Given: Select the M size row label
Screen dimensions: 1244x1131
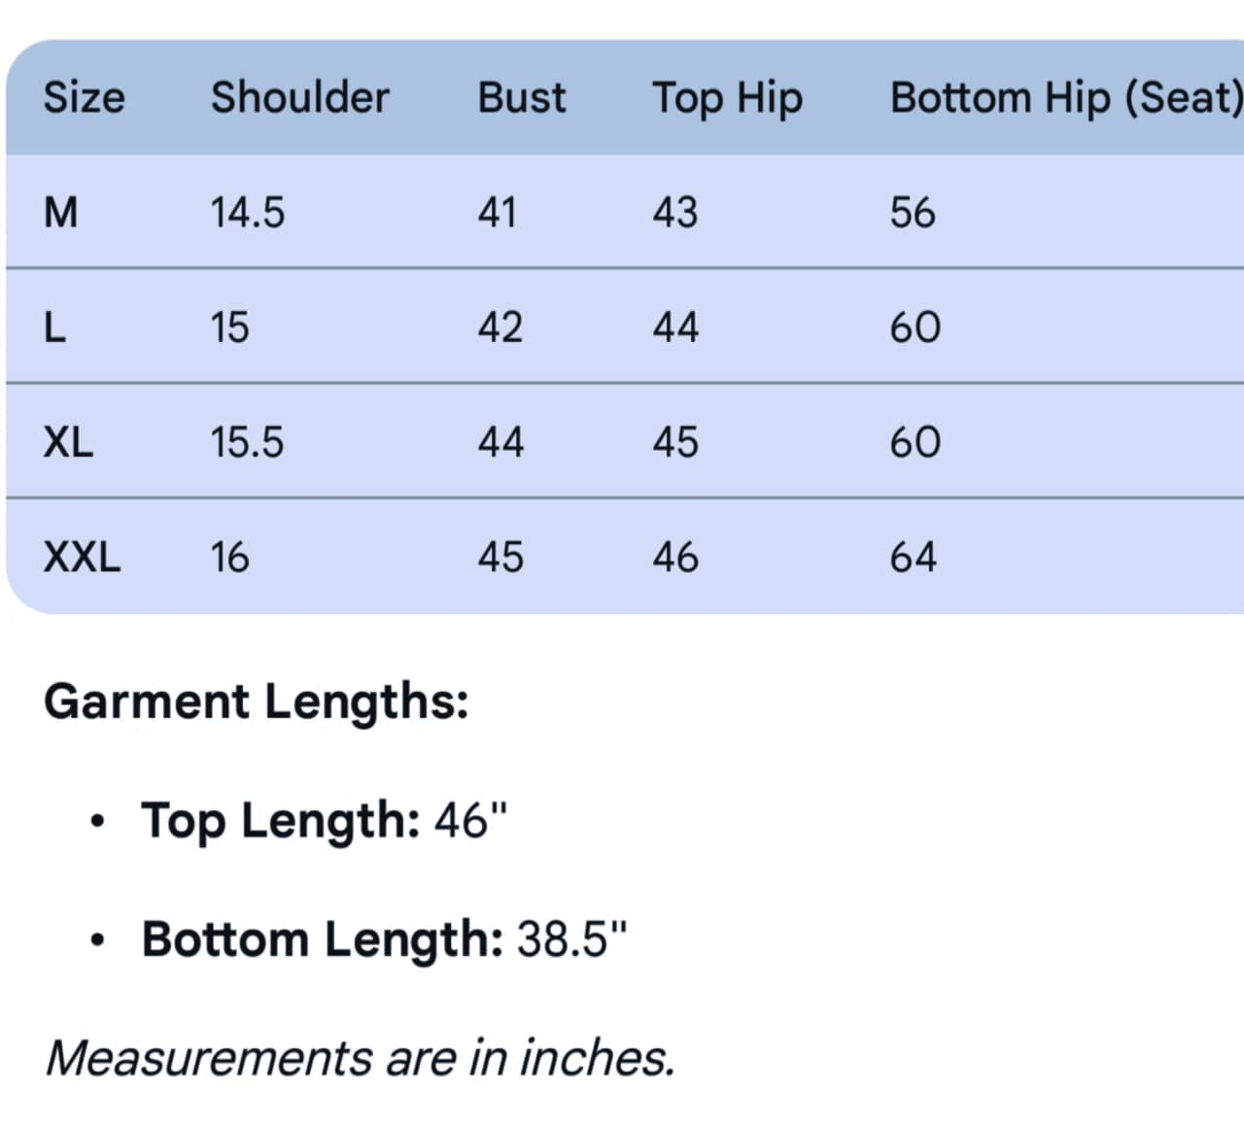Looking at the screenshot, I should point(60,212).
